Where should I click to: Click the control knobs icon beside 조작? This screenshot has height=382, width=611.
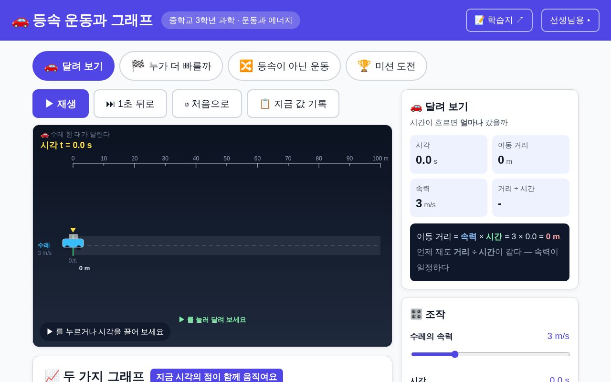tap(416, 314)
